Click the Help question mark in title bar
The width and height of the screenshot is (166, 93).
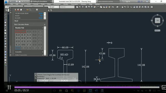coord(147,2)
